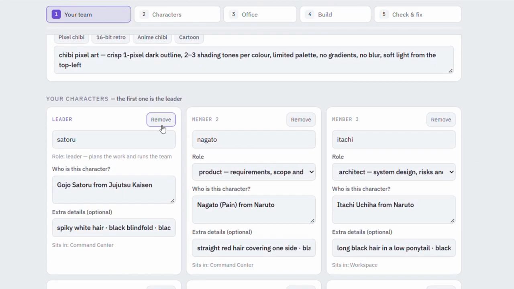Image resolution: width=514 pixels, height=289 pixels.
Task: Click the Itachi Uchiha description resize handle
Action: [453, 221]
